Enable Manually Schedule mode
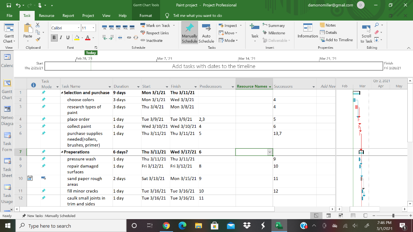 coord(189,33)
